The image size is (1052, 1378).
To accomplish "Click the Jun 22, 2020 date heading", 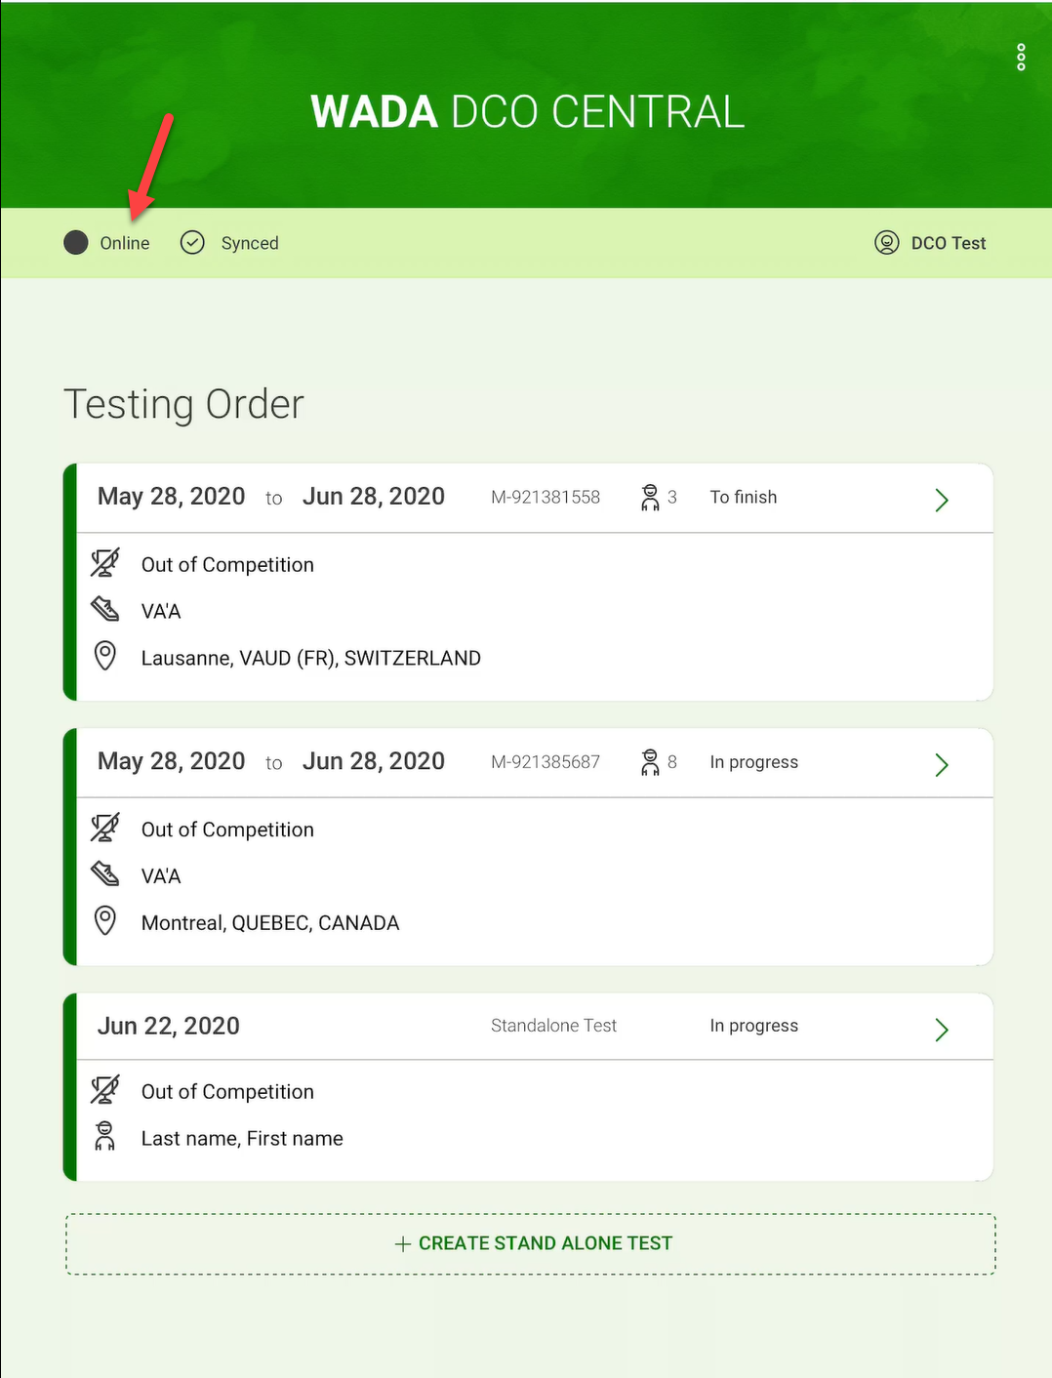I will tap(169, 1026).
